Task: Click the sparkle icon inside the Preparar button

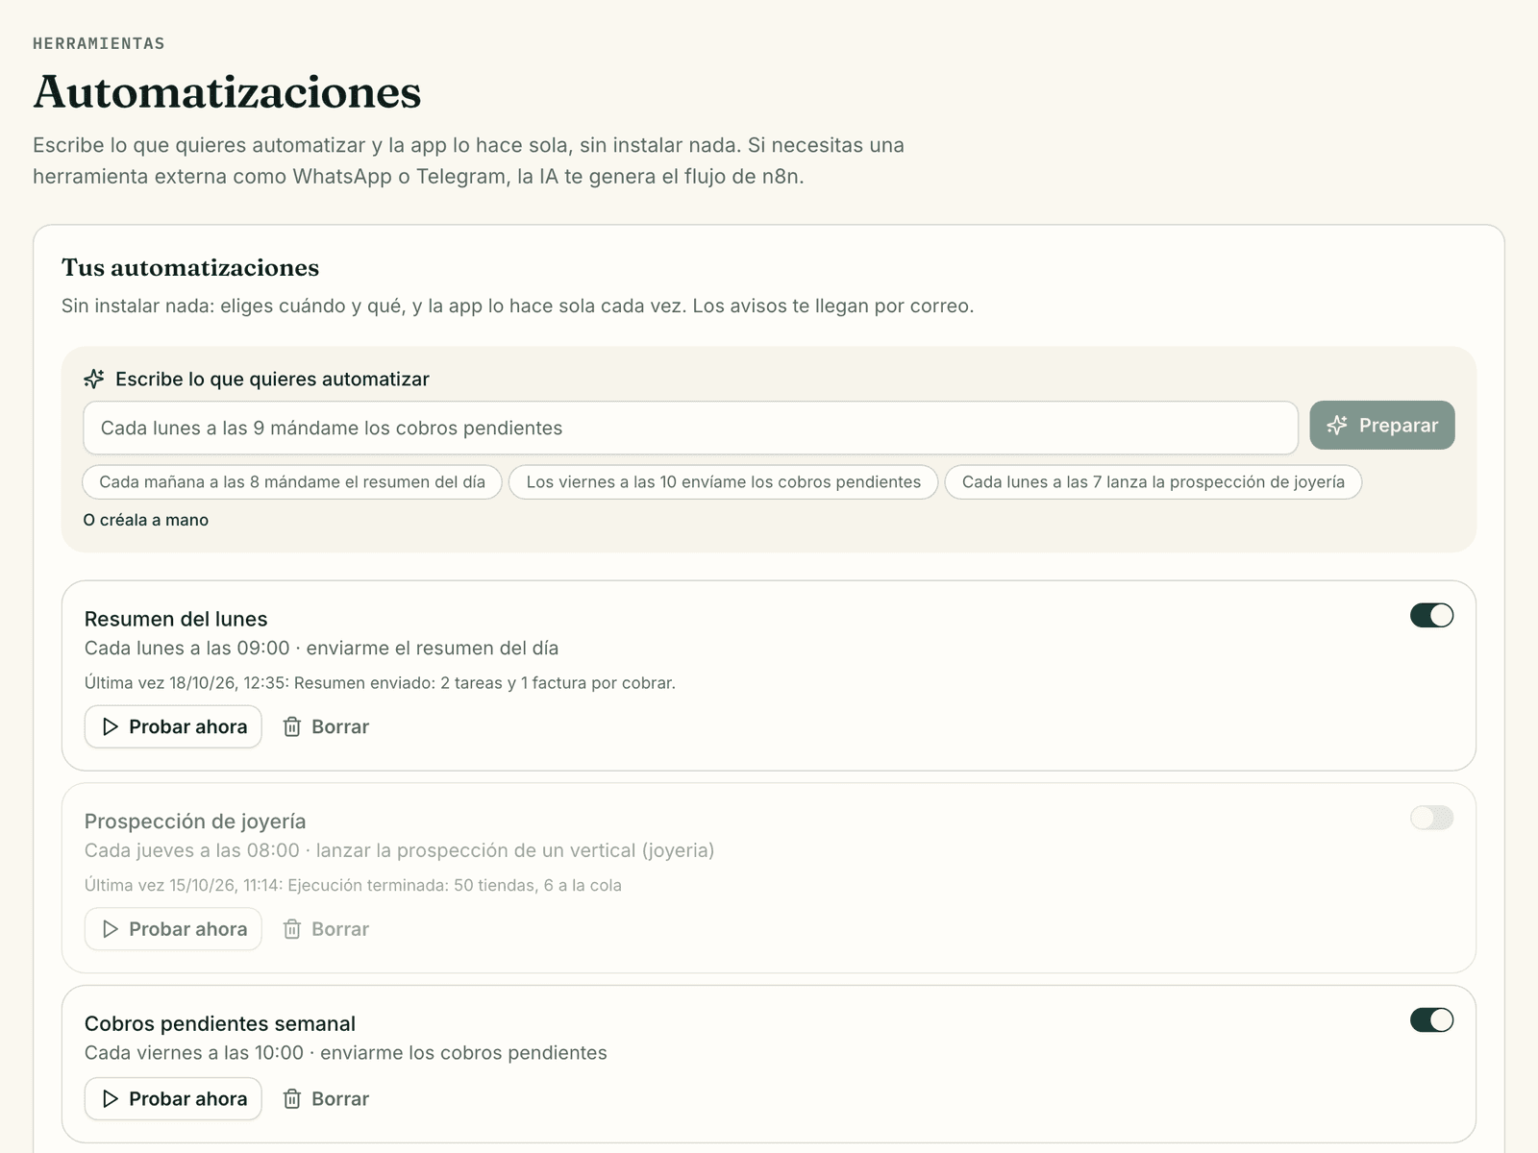Action: click(x=1337, y=425)
